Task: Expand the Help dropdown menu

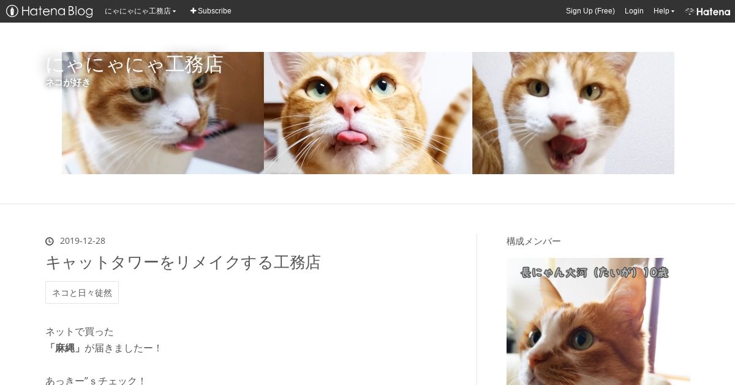Action: (663, 11)
